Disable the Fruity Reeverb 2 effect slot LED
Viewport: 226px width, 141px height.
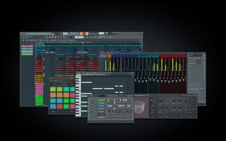tap(205, 63)
